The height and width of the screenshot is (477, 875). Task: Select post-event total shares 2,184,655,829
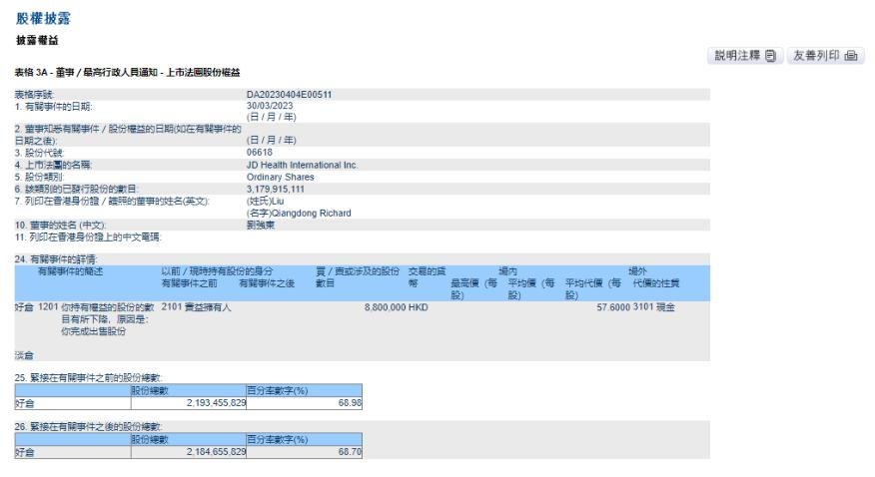pyautogui.click(x=216, y=452)
